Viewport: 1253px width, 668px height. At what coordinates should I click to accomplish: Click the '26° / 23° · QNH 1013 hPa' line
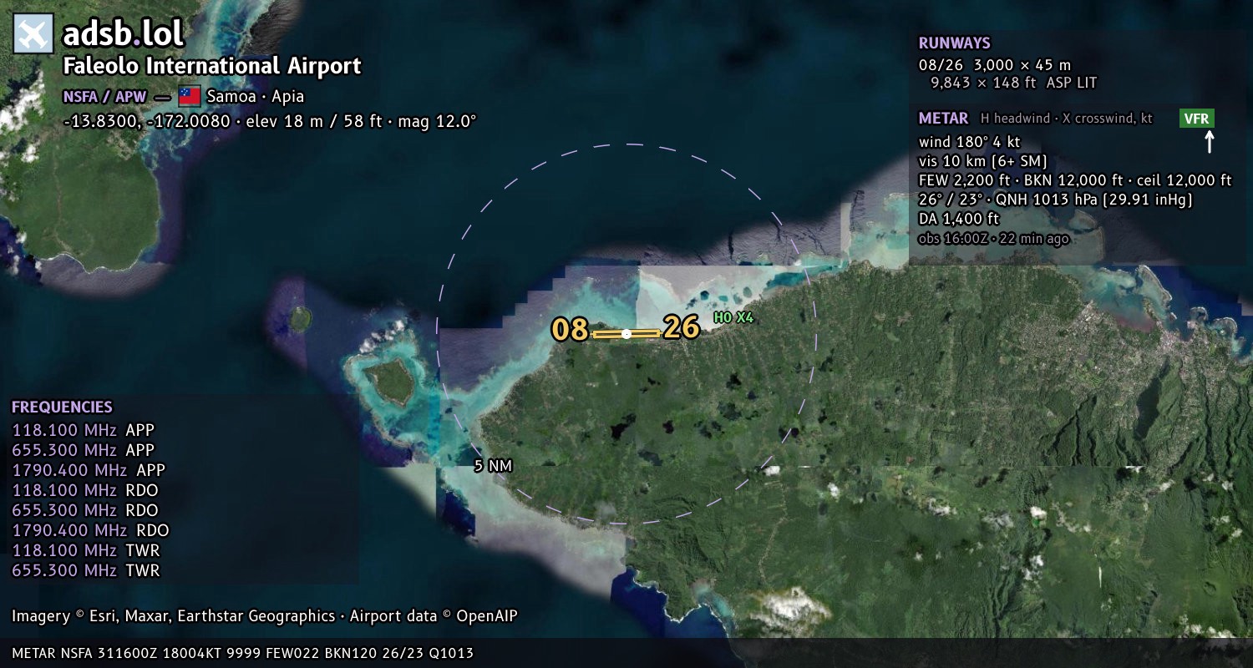pos(1055,200)
